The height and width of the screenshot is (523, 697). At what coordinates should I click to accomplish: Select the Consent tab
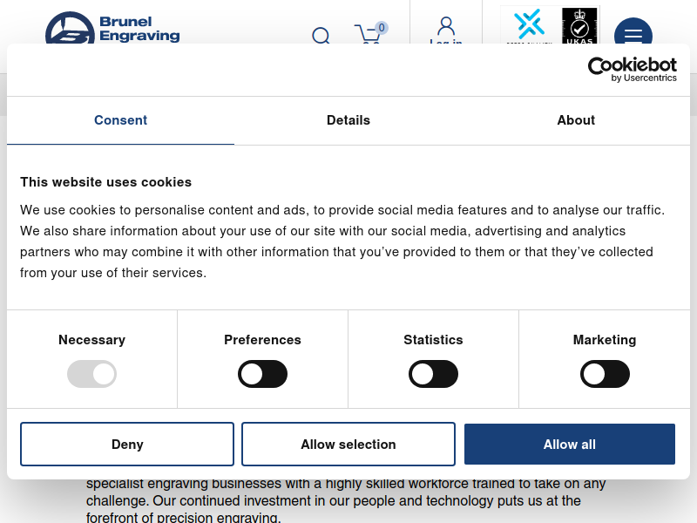[120, 120]
